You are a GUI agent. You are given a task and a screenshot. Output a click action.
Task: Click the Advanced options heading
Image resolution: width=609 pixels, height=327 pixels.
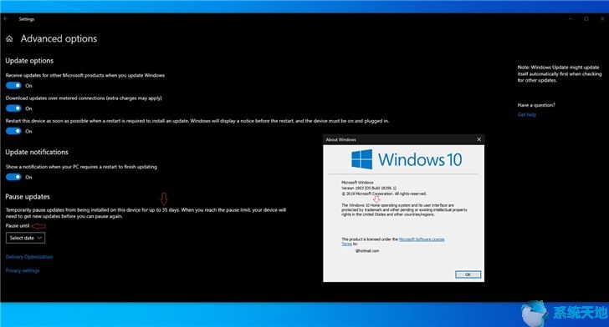point(59,38)
